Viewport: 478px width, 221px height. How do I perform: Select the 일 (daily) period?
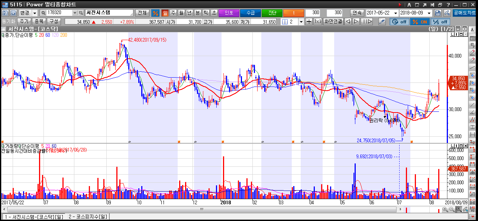[x=165, y=13]
